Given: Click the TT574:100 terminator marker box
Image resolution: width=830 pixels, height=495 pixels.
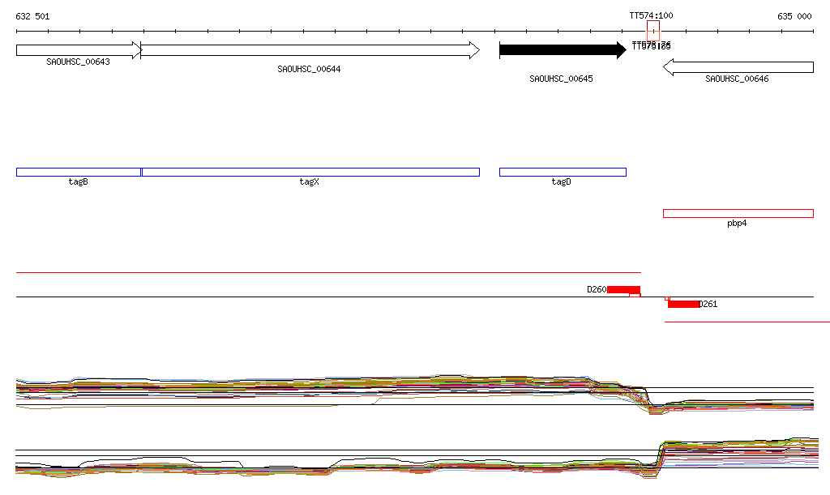Looking at the screenshot, I should pyautogui.click(x=652, y=32).
